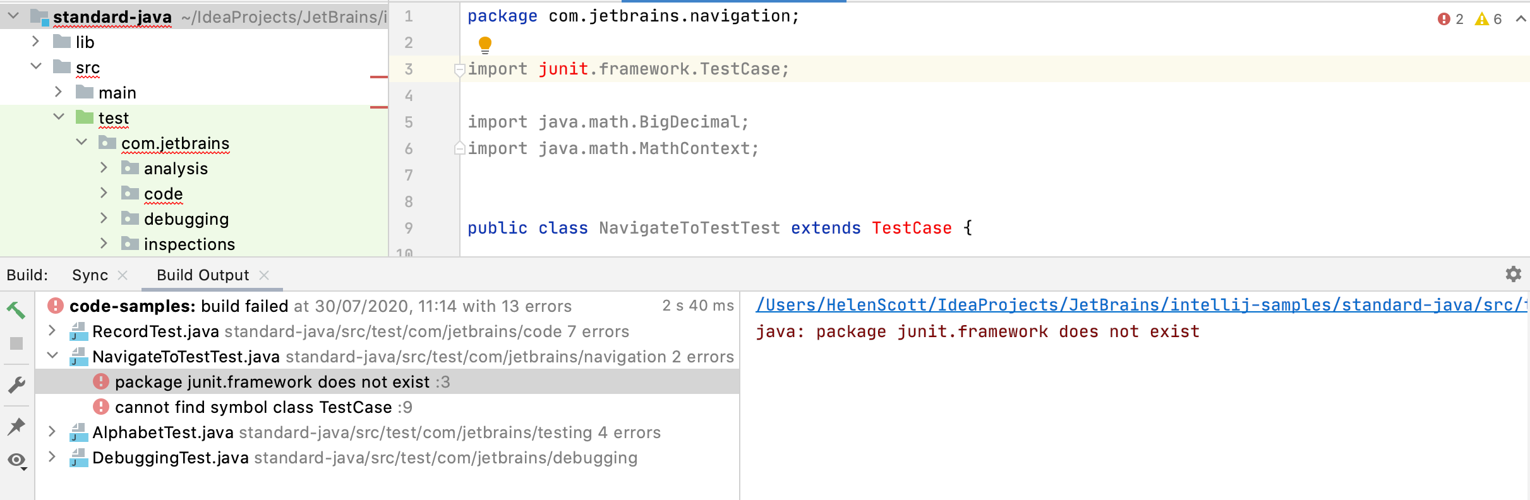Select 'cannot find symbol class TestCase' error
The height and width of the screenshot is (500, 1530).
click(387, 407)
